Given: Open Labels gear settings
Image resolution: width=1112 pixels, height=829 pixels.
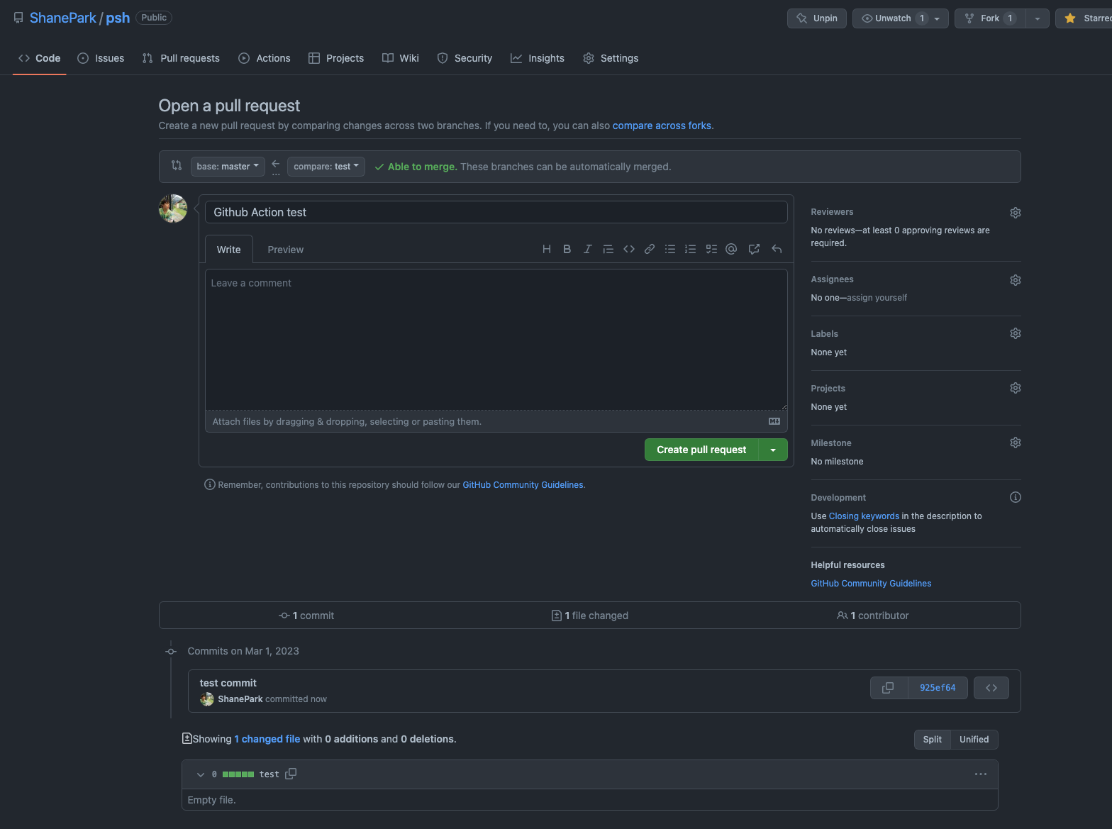Looking at the screenshot, I should click(x=1015, y=333).
